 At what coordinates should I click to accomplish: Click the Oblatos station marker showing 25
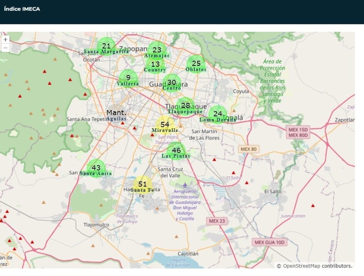point(196,64)
